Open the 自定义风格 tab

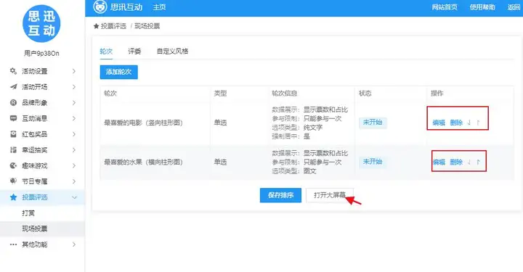[172, 51]
